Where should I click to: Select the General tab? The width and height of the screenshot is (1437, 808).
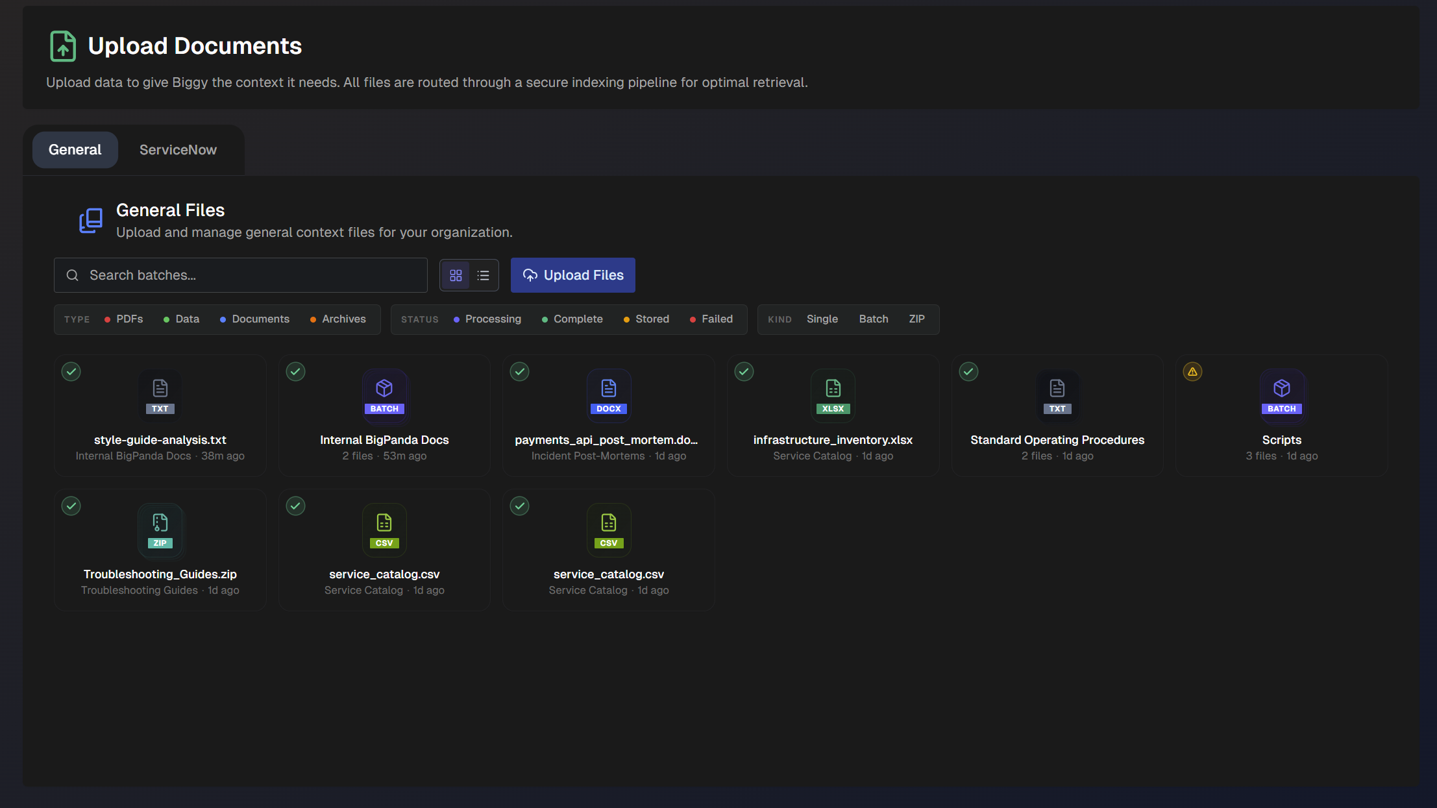pos(75,149)
